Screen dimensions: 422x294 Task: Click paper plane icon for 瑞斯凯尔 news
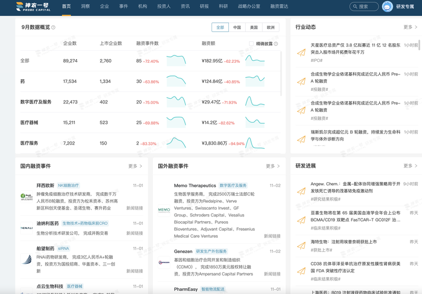tap(301, 139)
